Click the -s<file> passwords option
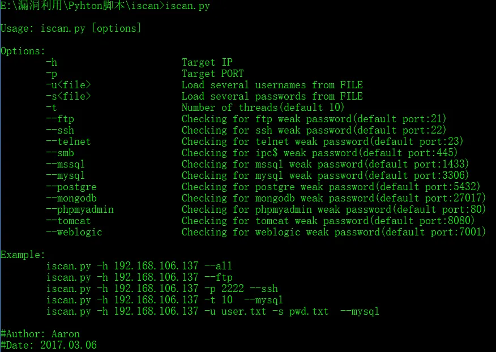This screenshot has width=496, height=352. point(69,96)
